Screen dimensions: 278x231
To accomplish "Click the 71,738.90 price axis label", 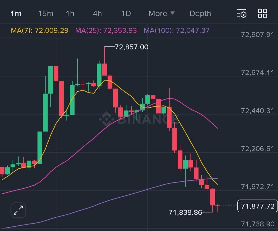I will click(257, 224).
